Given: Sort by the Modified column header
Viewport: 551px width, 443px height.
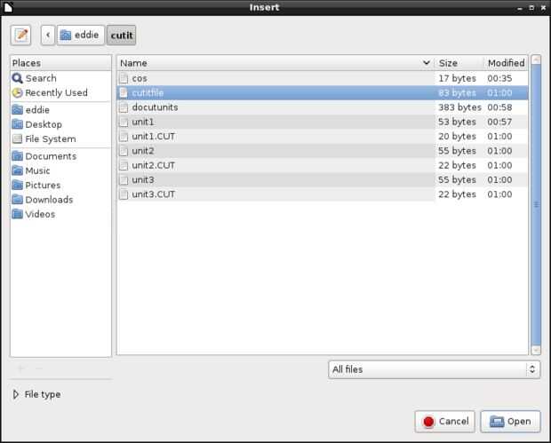Looking at the screenshot, I should [x=506, y=63].
